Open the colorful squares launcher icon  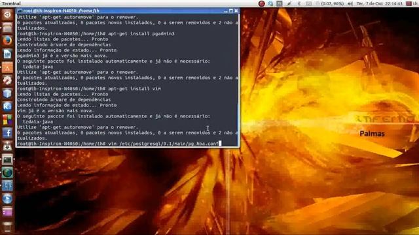coord(7,119)
